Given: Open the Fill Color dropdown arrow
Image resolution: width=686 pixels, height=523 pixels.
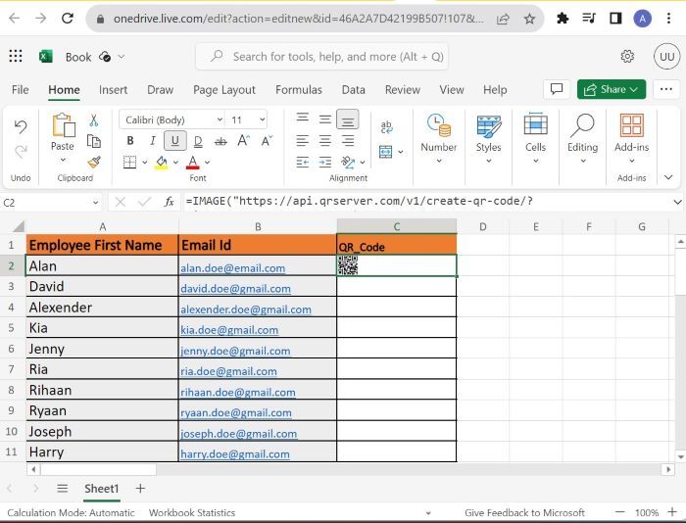Looking at the screenshot, I should (x=175, y=163).
